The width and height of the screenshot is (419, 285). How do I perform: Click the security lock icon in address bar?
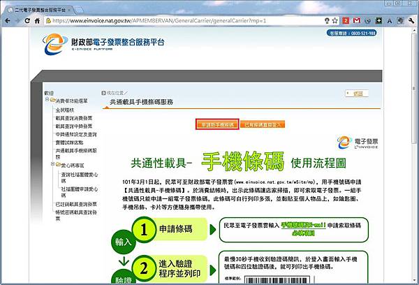tap(48, 20)
